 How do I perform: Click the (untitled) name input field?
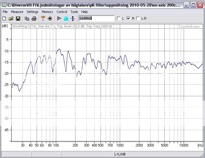[x=96, y=18]
